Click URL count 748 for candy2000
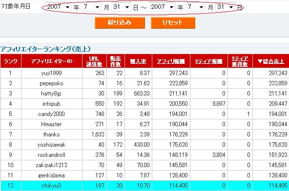The width and height of the screenshot is (289, 191). [x=100, y=114]
